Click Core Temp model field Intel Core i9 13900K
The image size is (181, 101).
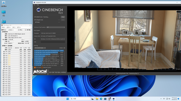pos(19,34)
